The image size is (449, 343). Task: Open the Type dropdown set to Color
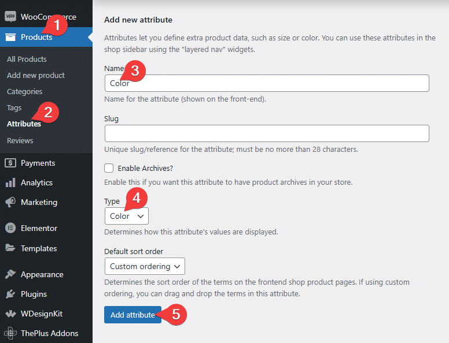[x=127, y=216]
